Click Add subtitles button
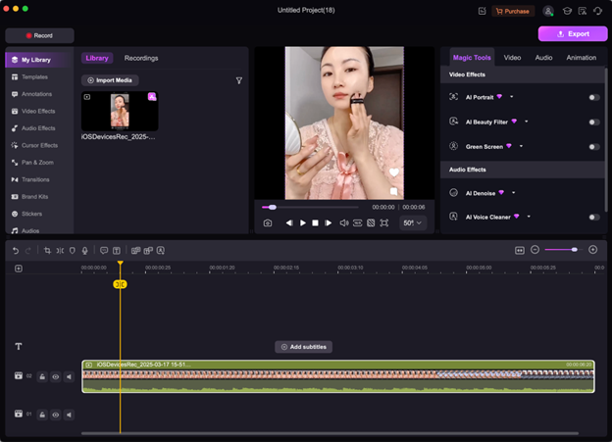This screenshot has width=612, height=442. pyautogui.click(x=304, y=347)
